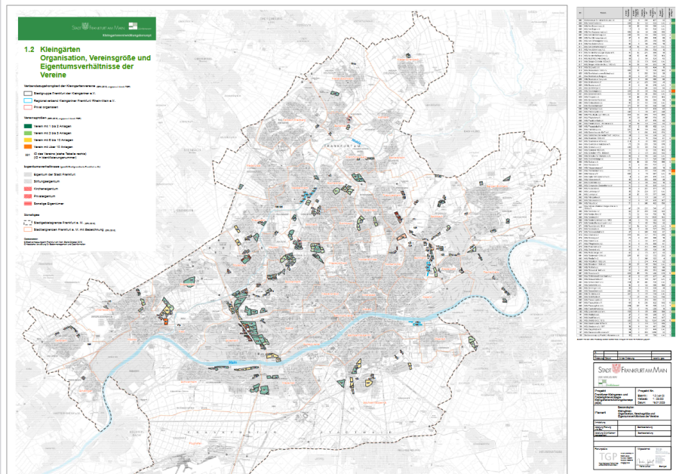Image resolution: width=679 pixels, height=474 pixels.
Task: Click the gray 'Eigentum der Stadt Frankfurt' swatch
Action: [x=28, y=173]
